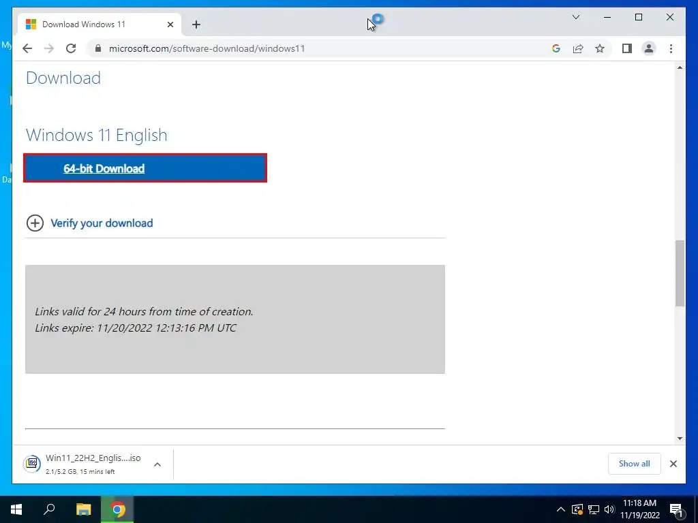Screen dimensions: 698x523
Task: Click the Google icon in address bar
Action: click(x=556, y=48)
